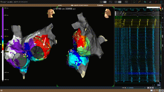Toggle the ECG I trace checkbox
Image resolution: width=164 pixels, height=92 pixels.
coord(116,12)
